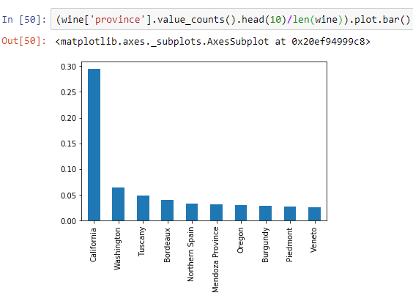Click the Northern Spain axis label

[190, 254]
